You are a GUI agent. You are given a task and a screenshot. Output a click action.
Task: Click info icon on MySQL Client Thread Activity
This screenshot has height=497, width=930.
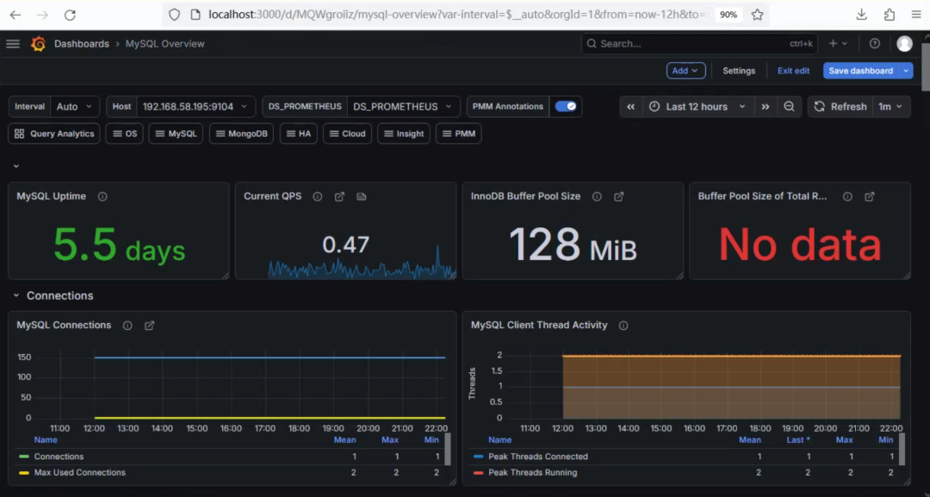tap(623, 325)
